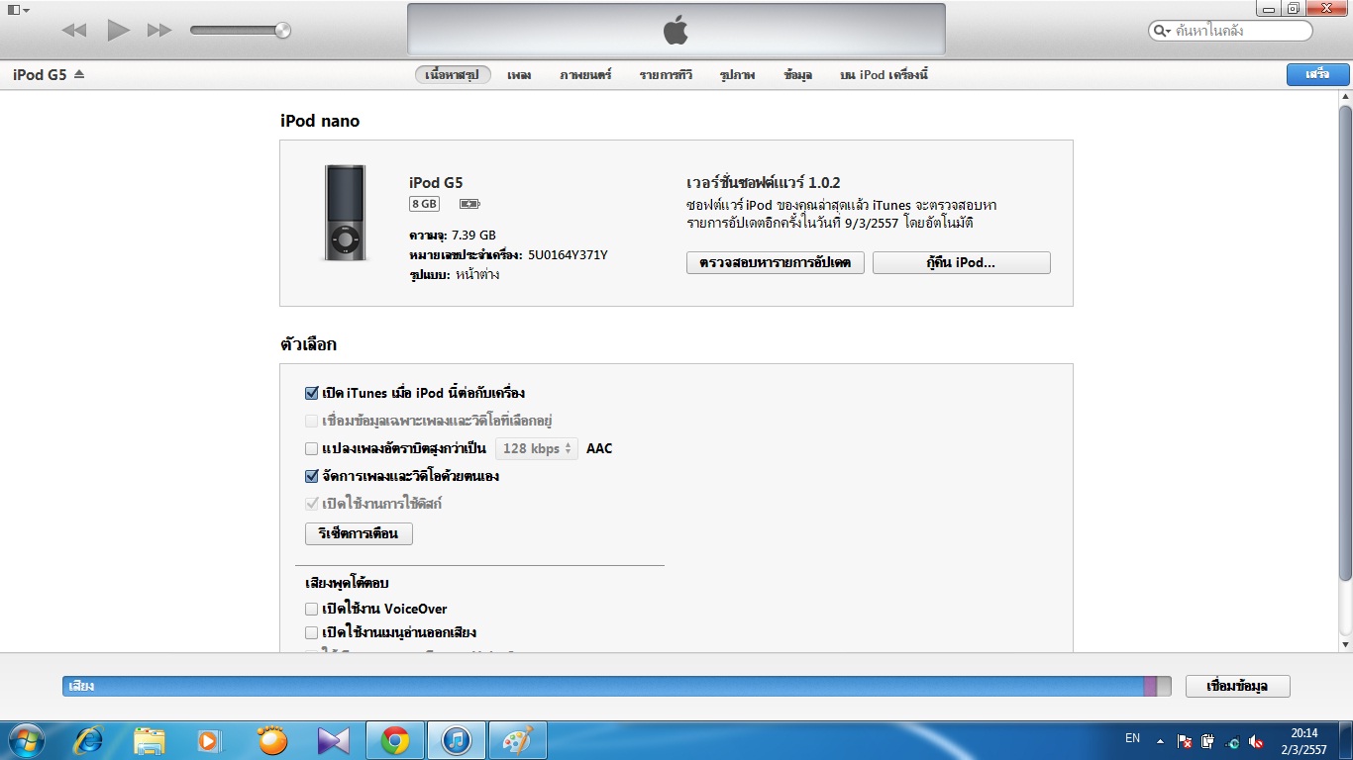Click the กู้คืน iPod... button
This screenshot has height=760, width=1353.
point(961,262)
